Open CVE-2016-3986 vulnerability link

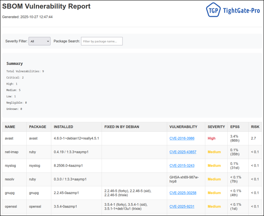click(x=182, y=138)
